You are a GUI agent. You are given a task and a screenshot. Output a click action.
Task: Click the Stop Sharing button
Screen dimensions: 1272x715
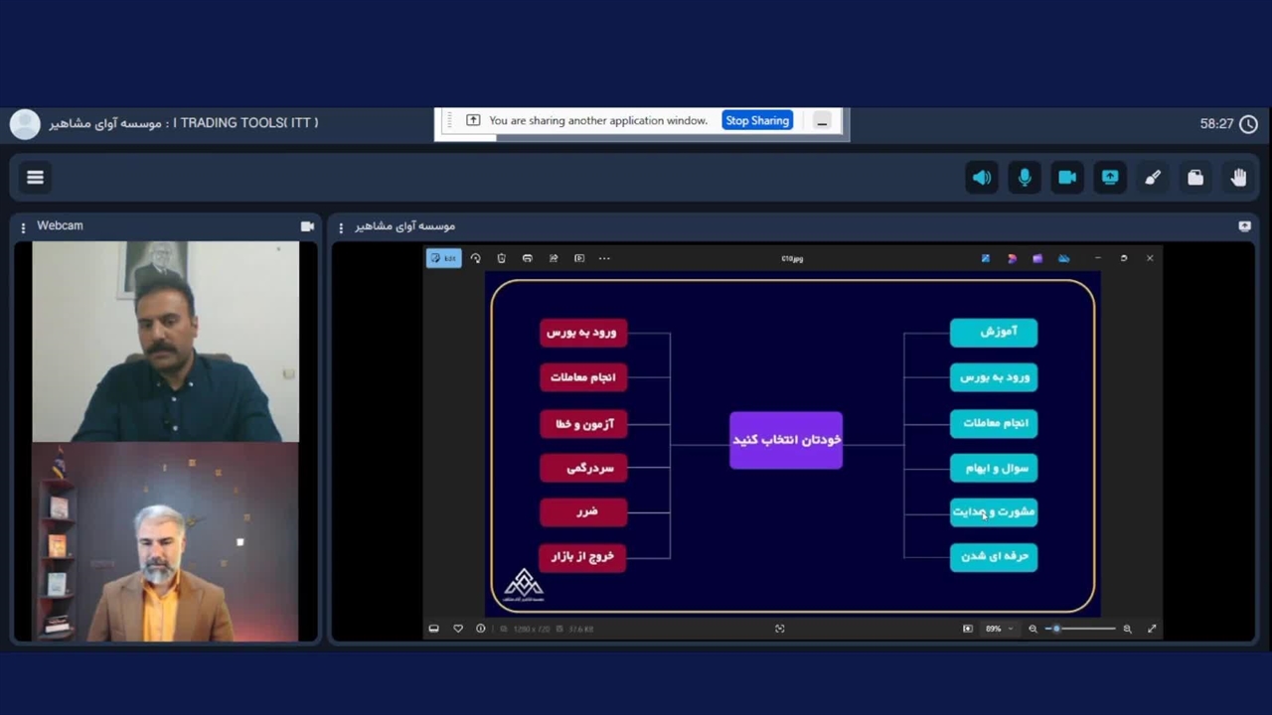(756, 121)
